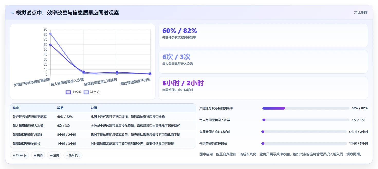Viewport: 378px width, 169px height.
Task: Click the 数据卡片 tag chip
Action: pyautogui.click(x=73, y=155)
